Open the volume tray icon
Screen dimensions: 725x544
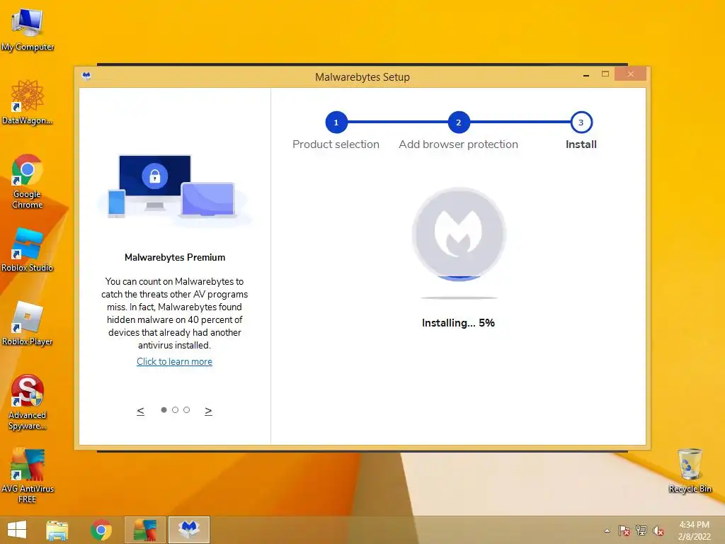click(x=658, y=531)
